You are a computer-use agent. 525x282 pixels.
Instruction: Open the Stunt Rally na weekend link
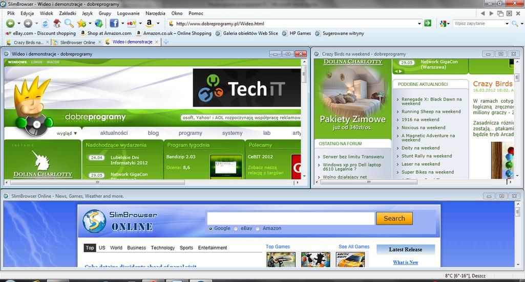[x=427, y=156]
